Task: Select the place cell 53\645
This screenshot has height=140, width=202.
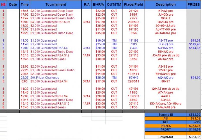Action: [134, 78]
